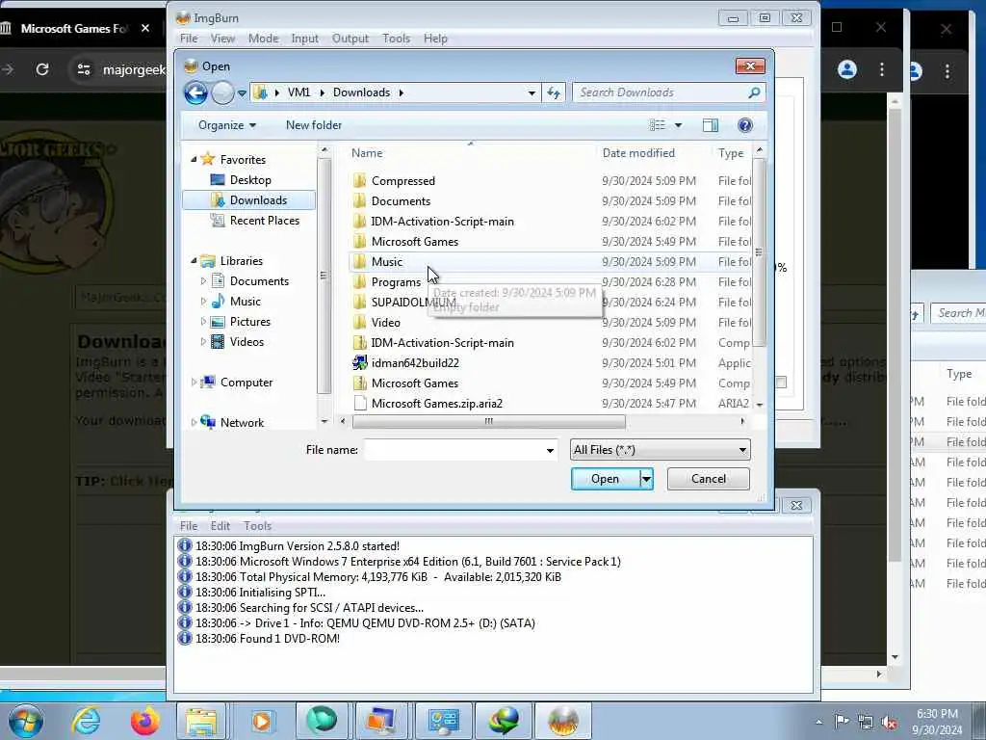Expand the Computer tree node
The height and width of the screenshot is (740, 986).
tap(194, 382)
